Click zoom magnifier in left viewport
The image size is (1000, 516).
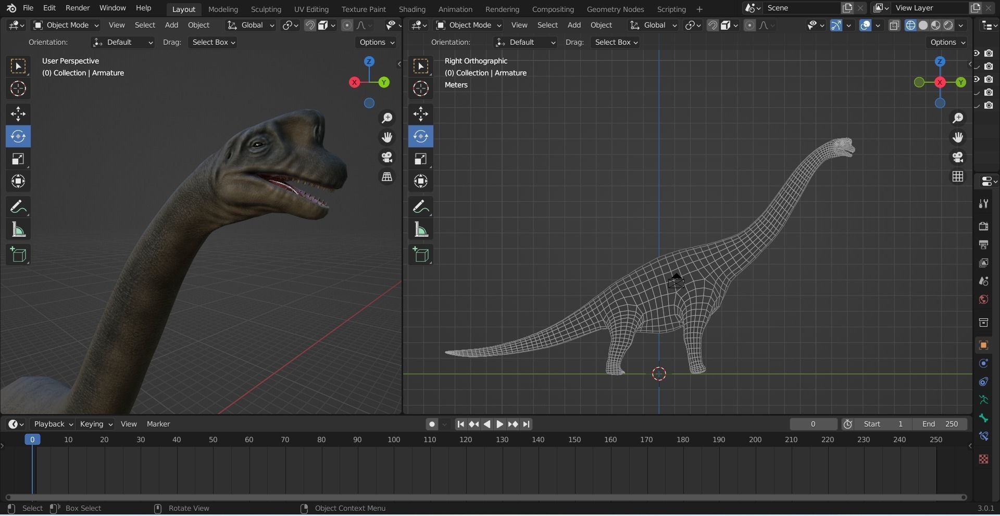387,118
